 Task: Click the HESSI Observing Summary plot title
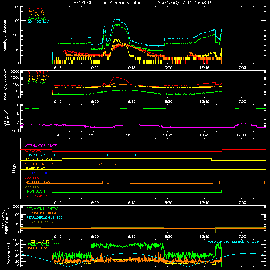click(143, 3)
